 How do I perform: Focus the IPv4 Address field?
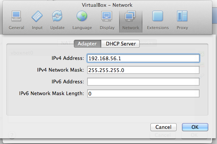(143, 58)
